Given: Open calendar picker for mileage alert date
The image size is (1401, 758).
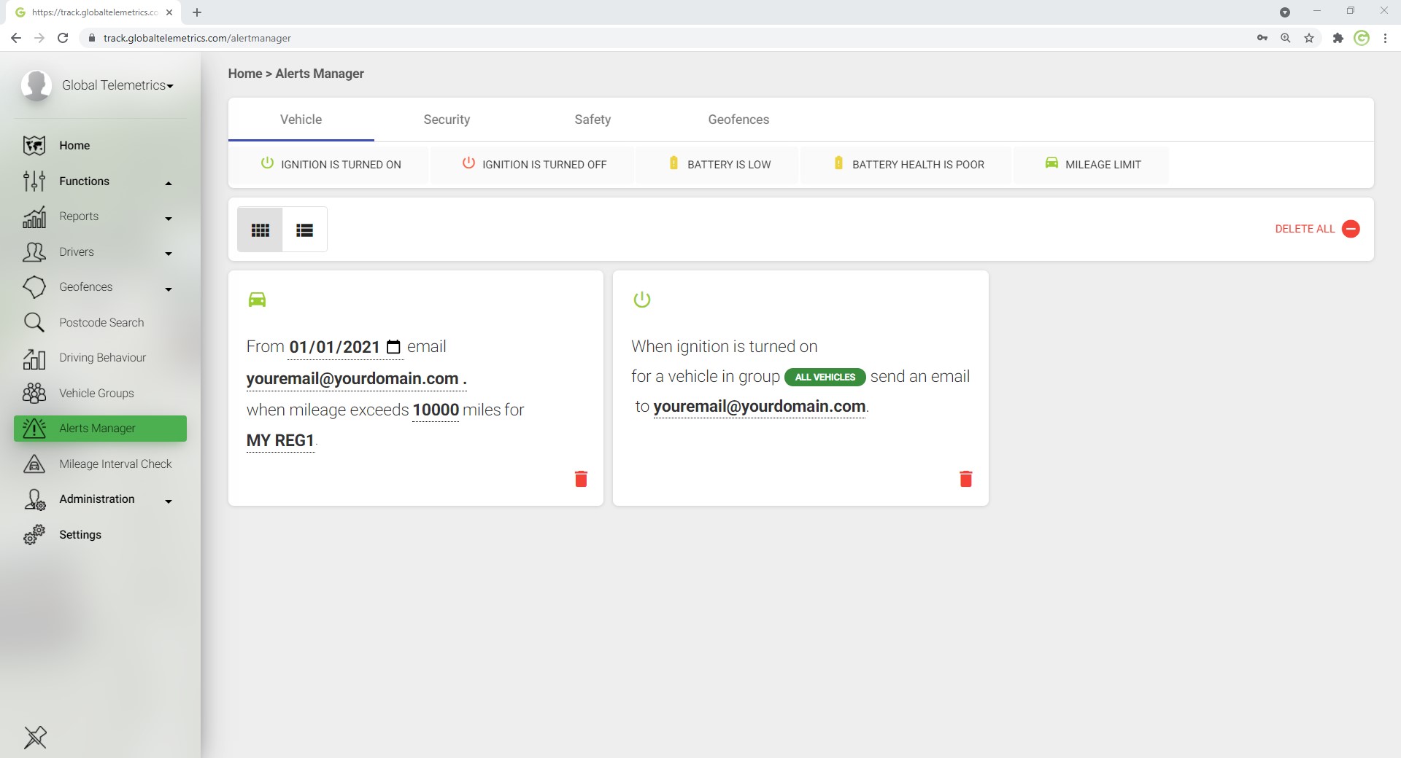Looking at the screenshot, I should click(393, 347).
